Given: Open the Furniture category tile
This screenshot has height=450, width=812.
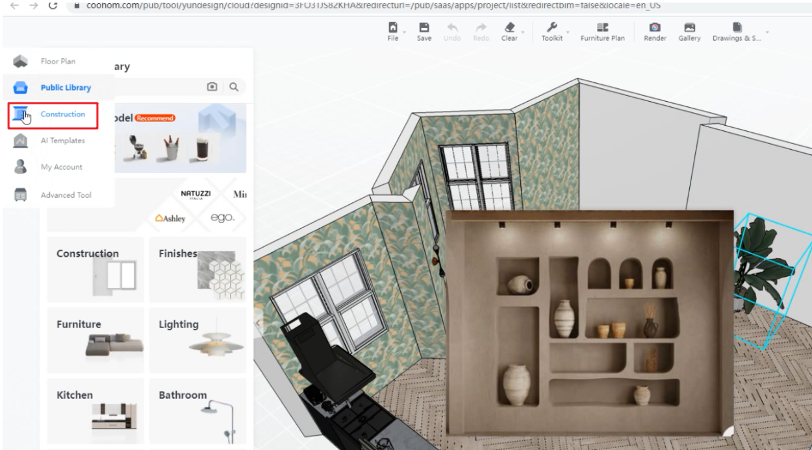Looking at the screenshot, I should pos(95,340).
